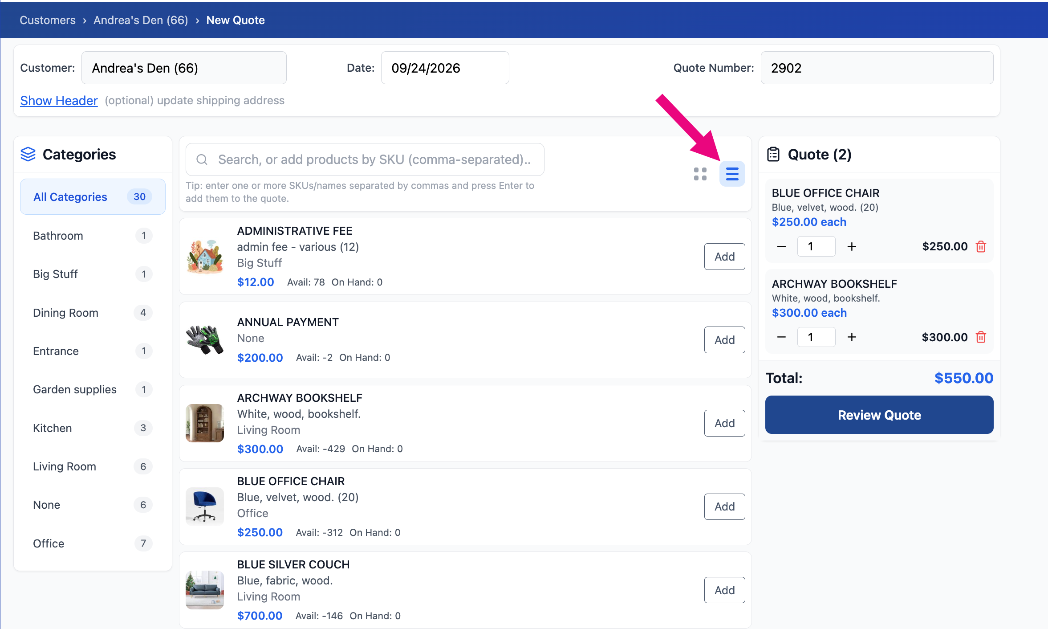Add Administrative Fee to quote
The height and width of the screenshot is (629, 1048).
[724, 257]
